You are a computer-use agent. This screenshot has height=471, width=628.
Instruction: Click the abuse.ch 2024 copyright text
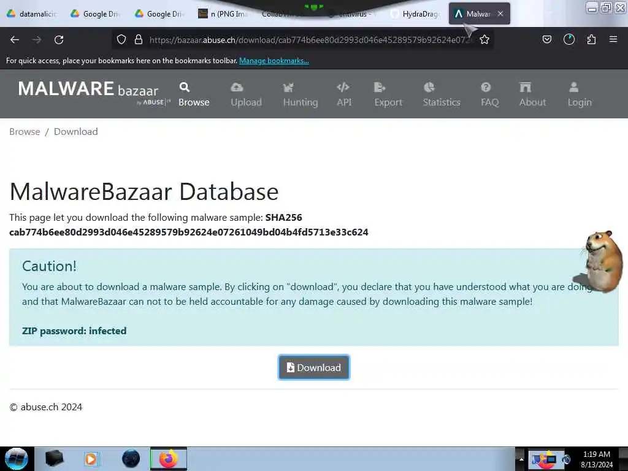pos(45,407)
